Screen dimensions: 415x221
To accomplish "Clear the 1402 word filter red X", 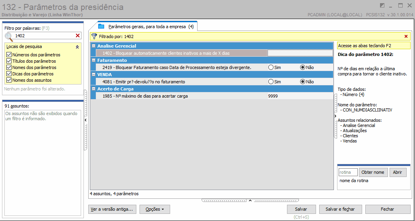I will pyautogui.click(x=78, y=36).
